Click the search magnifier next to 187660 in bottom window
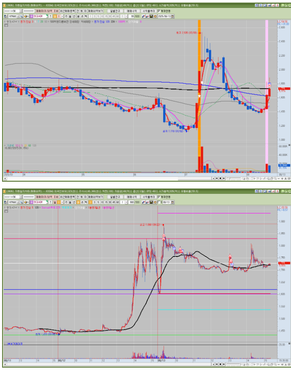The height and width of the screenshot is (371, 291). point(21,202)
